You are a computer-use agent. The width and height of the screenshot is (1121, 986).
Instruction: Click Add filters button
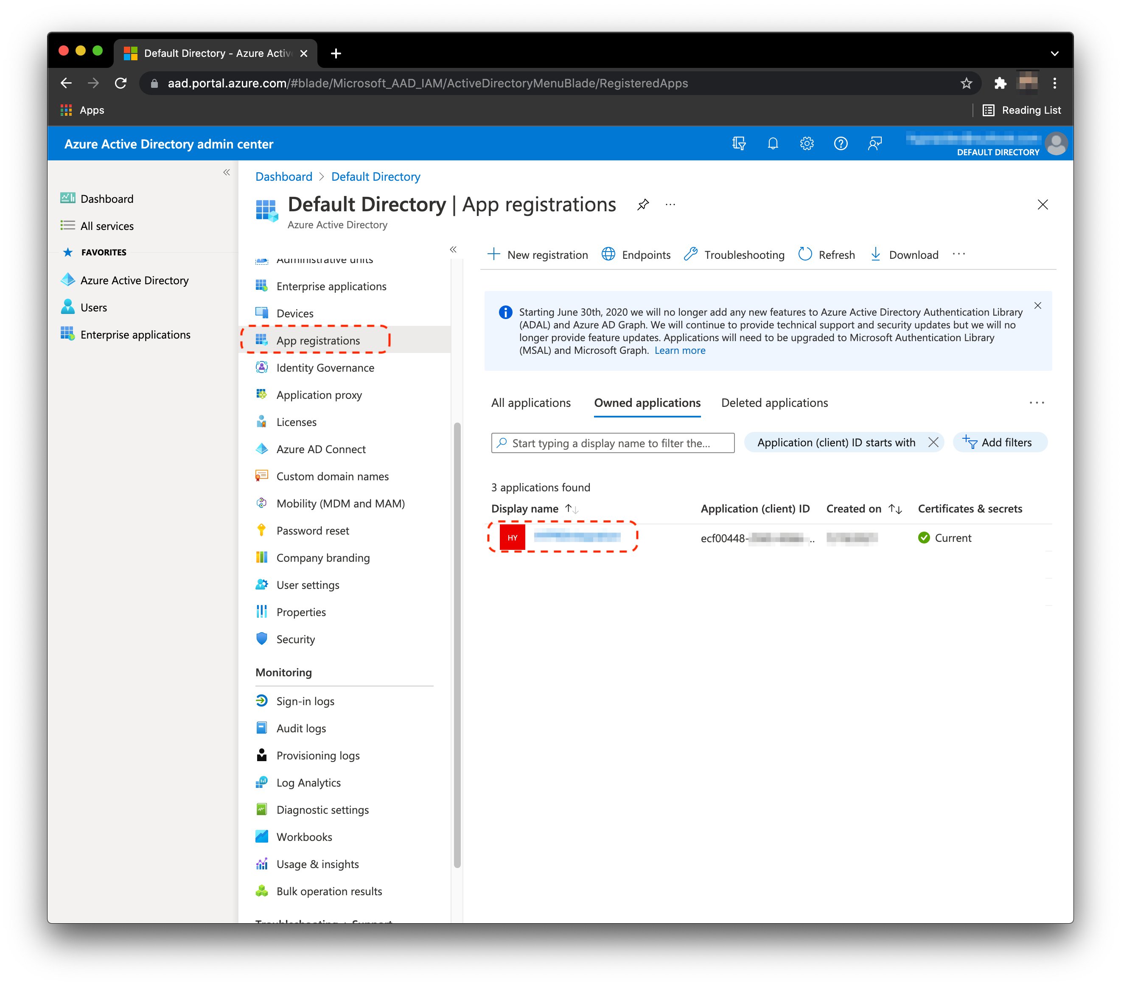[x=999, y=443]
